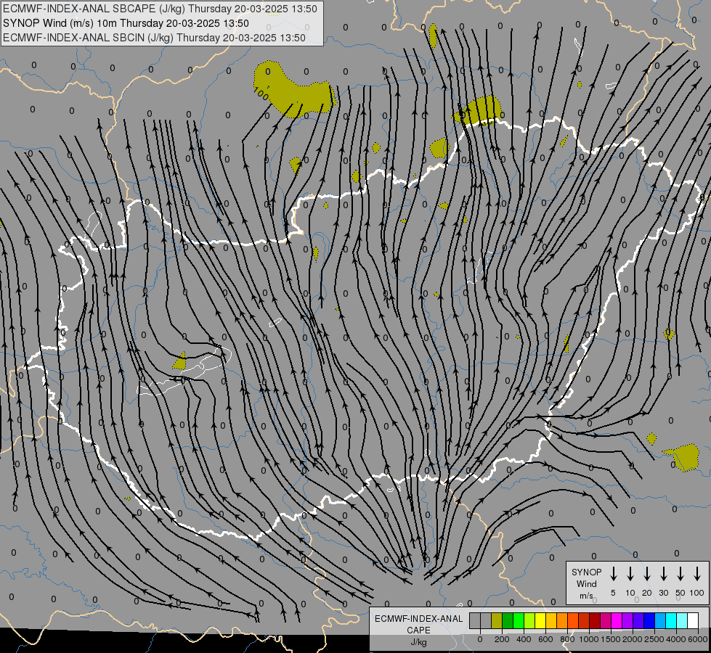Click the 5 m/s arrow in SYNOP Wind legend

tap(613, 573)
